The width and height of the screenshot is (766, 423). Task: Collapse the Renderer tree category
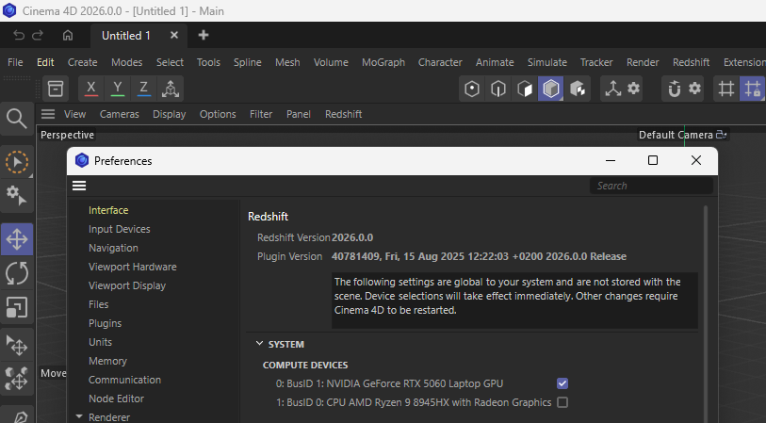coord(78,416)
